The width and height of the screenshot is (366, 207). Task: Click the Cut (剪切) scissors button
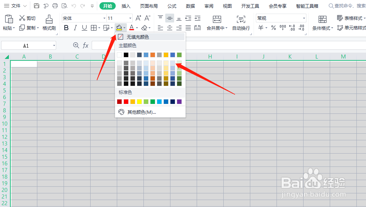(x=27, y=18)
